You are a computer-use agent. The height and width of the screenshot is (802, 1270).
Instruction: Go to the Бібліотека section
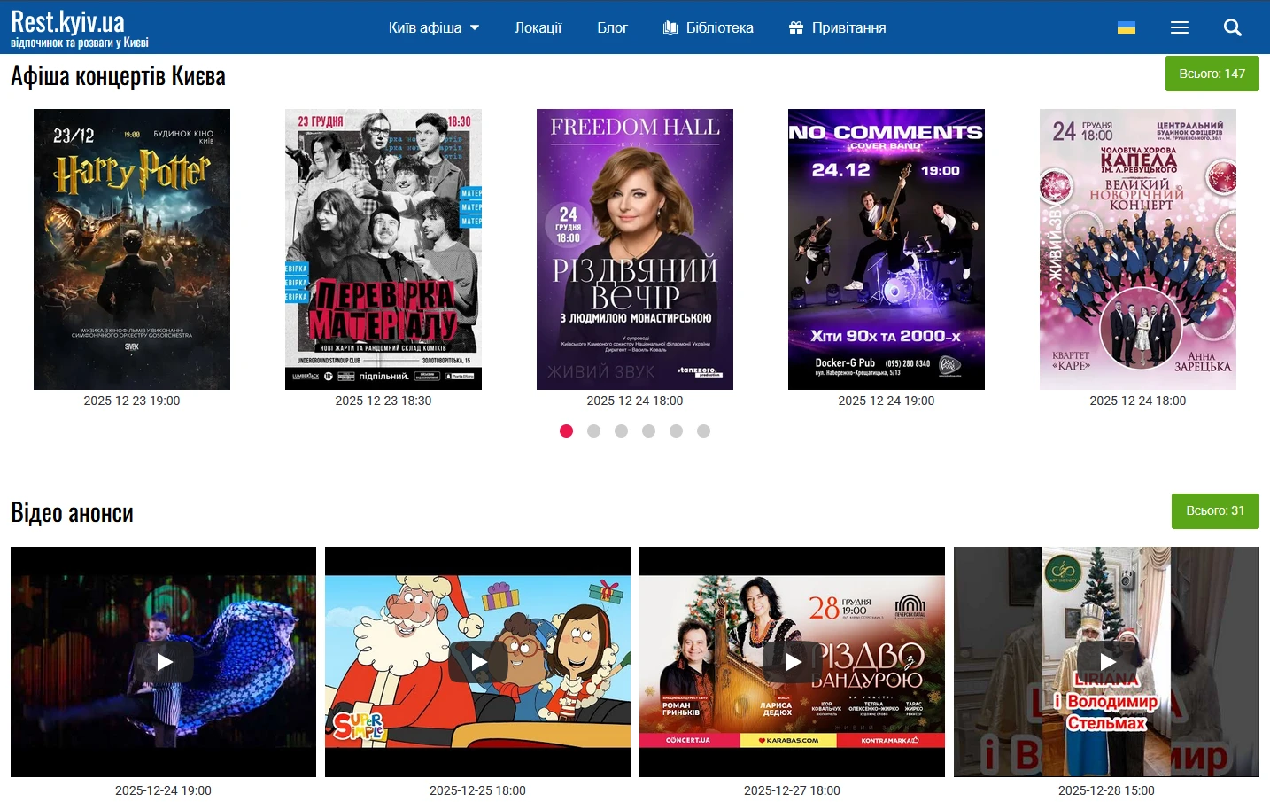click(x=709, y=27)
